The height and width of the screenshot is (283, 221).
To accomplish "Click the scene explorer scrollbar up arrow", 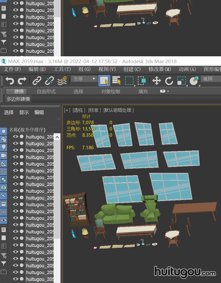I will tap(57, 137).
